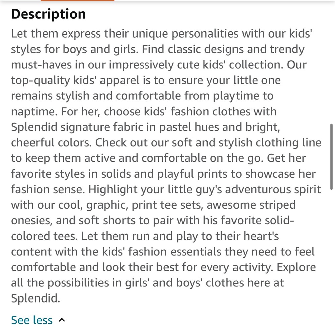This screenshot has height=335, width=335.
Task: Click the Description heading
Action: pyautogui.click(x=49, y=14)
